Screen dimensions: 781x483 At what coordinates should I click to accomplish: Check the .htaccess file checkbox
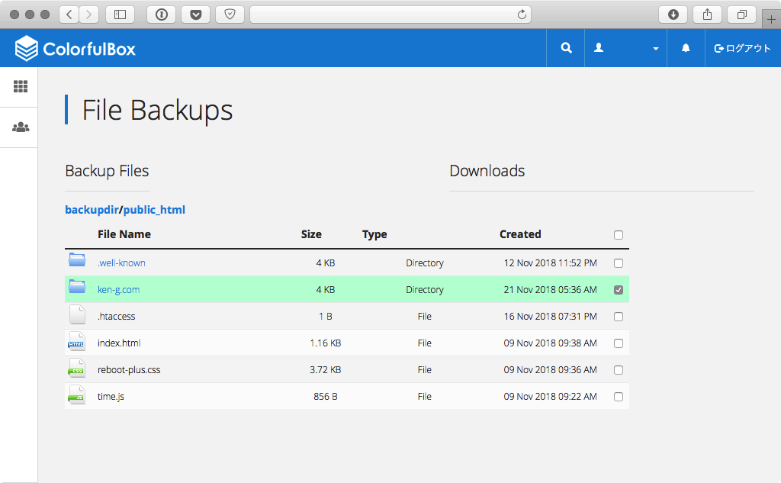pyautogui.click(x=619, y=317)
